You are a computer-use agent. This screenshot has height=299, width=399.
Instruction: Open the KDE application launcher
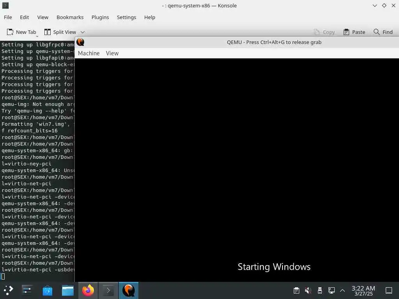(x=8, y=290)
